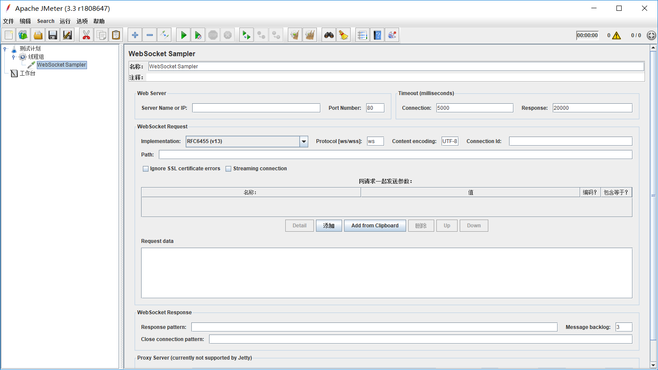Click the Remote Stop All icon
The height and width of the screenshot is (370, 658).
tap(261, 35)
